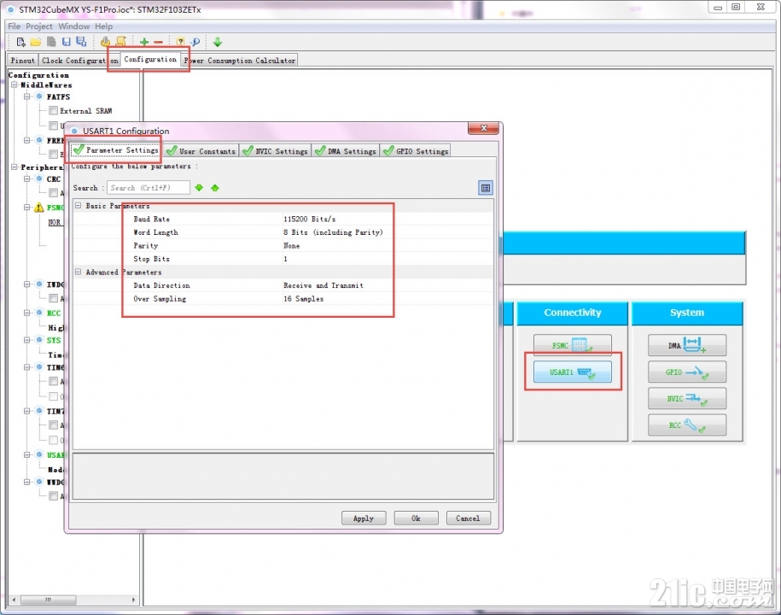The height and width of the screenshot is (615, 781).
Task: Collapse the Peripherals tree node
Action: [x=15, y=167]
